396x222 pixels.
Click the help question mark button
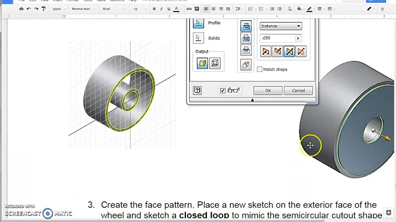coord(197,90)
